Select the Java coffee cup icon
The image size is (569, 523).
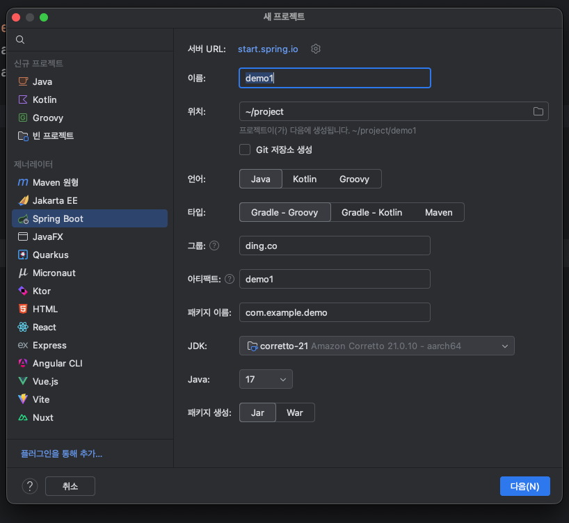(23, 81)
